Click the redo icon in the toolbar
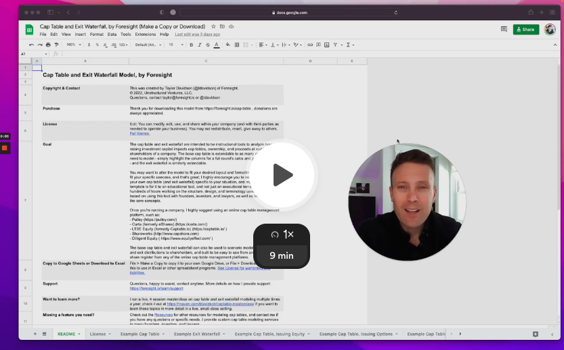Image resolution: width=564 pixels, height=350 pixels. coord(39,45)
